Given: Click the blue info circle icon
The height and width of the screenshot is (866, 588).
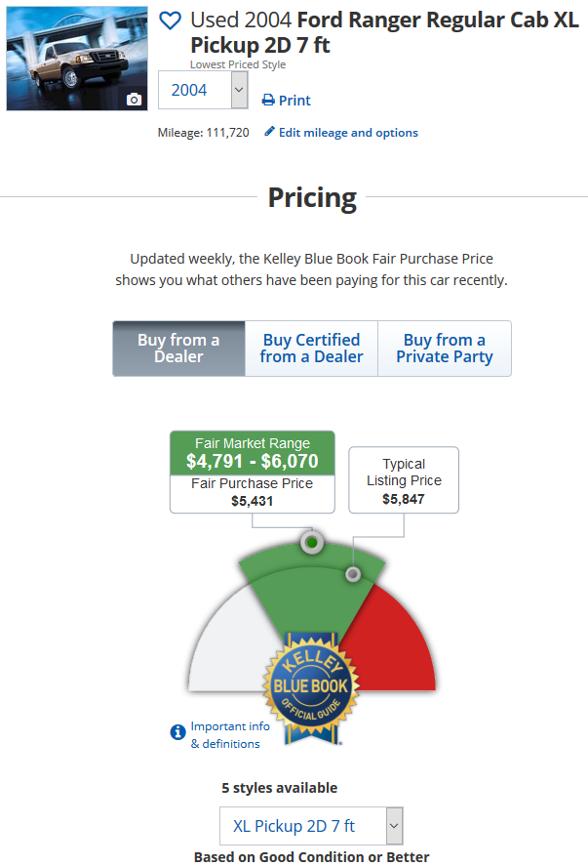Looking at the screenshot, I should 177,732.
